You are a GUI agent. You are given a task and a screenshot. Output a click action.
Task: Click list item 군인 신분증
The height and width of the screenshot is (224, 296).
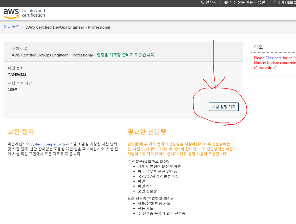pos(147,191)
